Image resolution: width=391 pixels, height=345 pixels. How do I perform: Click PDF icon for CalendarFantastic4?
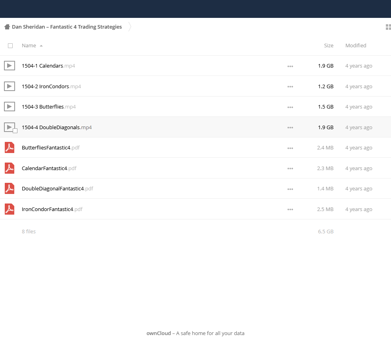10,168
